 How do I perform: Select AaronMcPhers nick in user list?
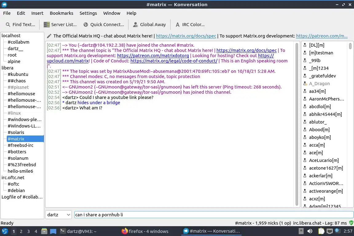coord(326,99)
